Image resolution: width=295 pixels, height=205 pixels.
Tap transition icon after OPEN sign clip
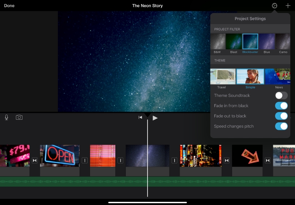pos(85,161)
